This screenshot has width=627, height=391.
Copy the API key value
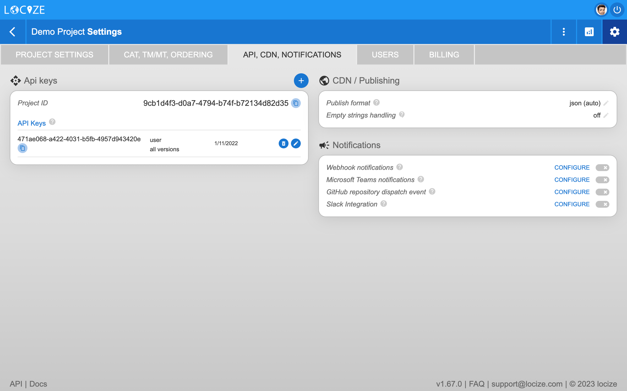coord(22,148)
